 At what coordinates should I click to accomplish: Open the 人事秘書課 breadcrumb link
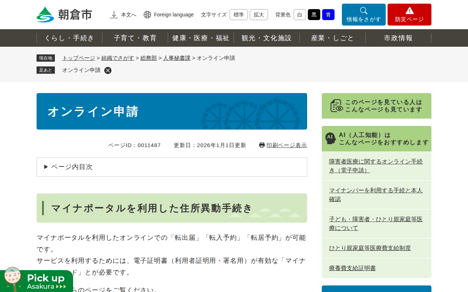click(x=177, y=58)
